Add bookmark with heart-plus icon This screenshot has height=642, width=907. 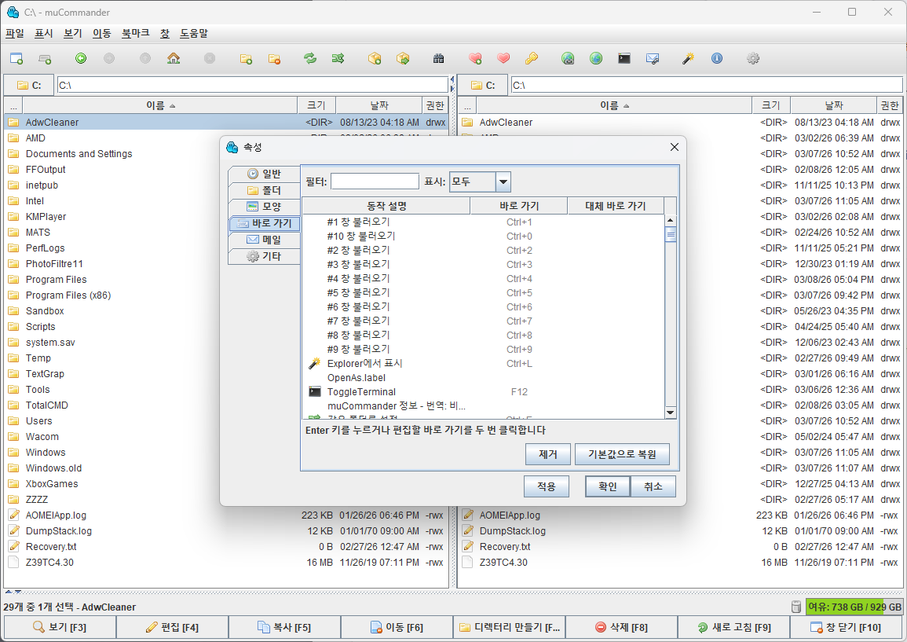click(475, 58)
